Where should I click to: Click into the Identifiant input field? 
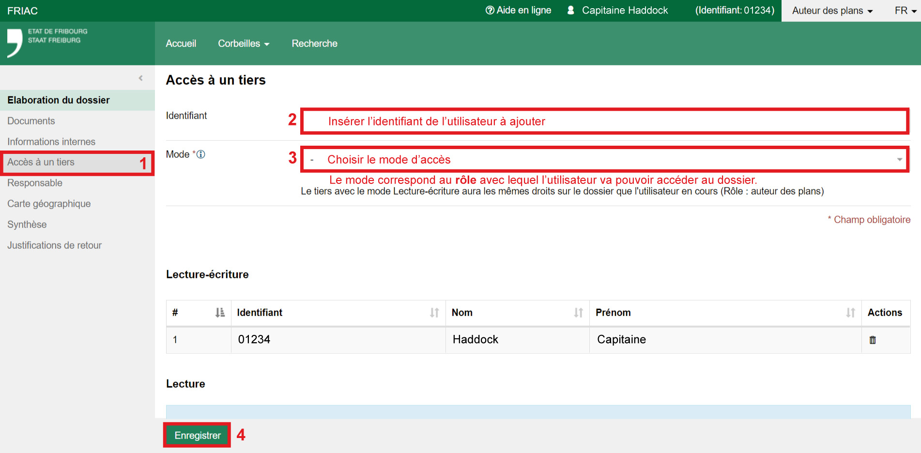[604, 121]
